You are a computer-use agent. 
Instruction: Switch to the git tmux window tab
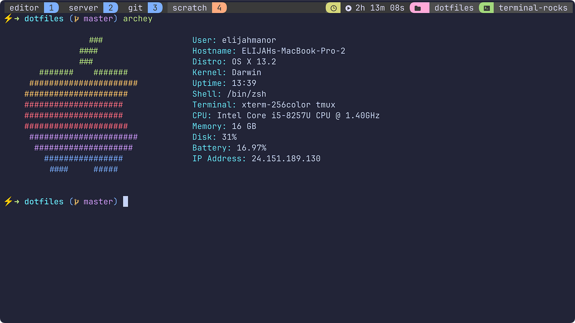[x=143, y=8]
